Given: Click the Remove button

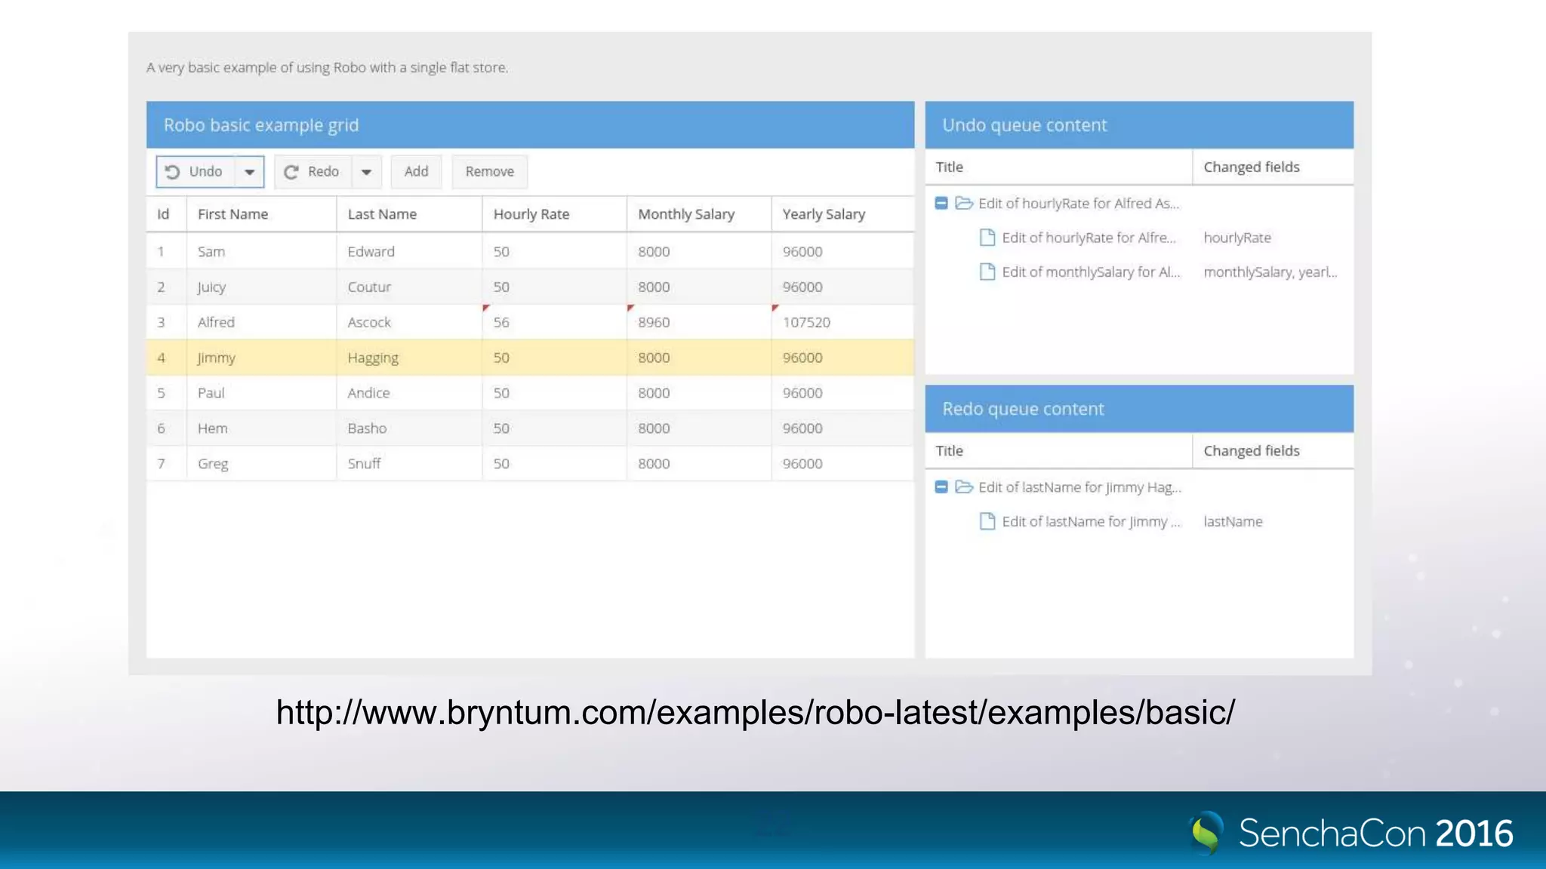Looking at the screenshot, I should (x=489, y=172).
